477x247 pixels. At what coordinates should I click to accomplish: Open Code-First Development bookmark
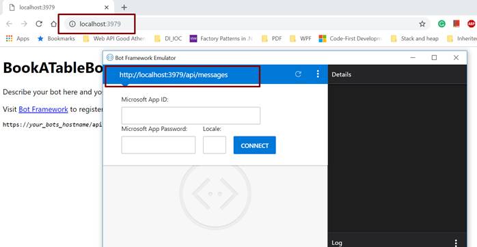click(x=350, y=39)
